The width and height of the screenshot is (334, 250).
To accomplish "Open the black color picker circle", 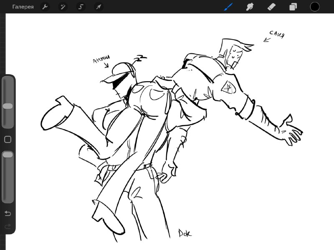I will coord(315,7).
